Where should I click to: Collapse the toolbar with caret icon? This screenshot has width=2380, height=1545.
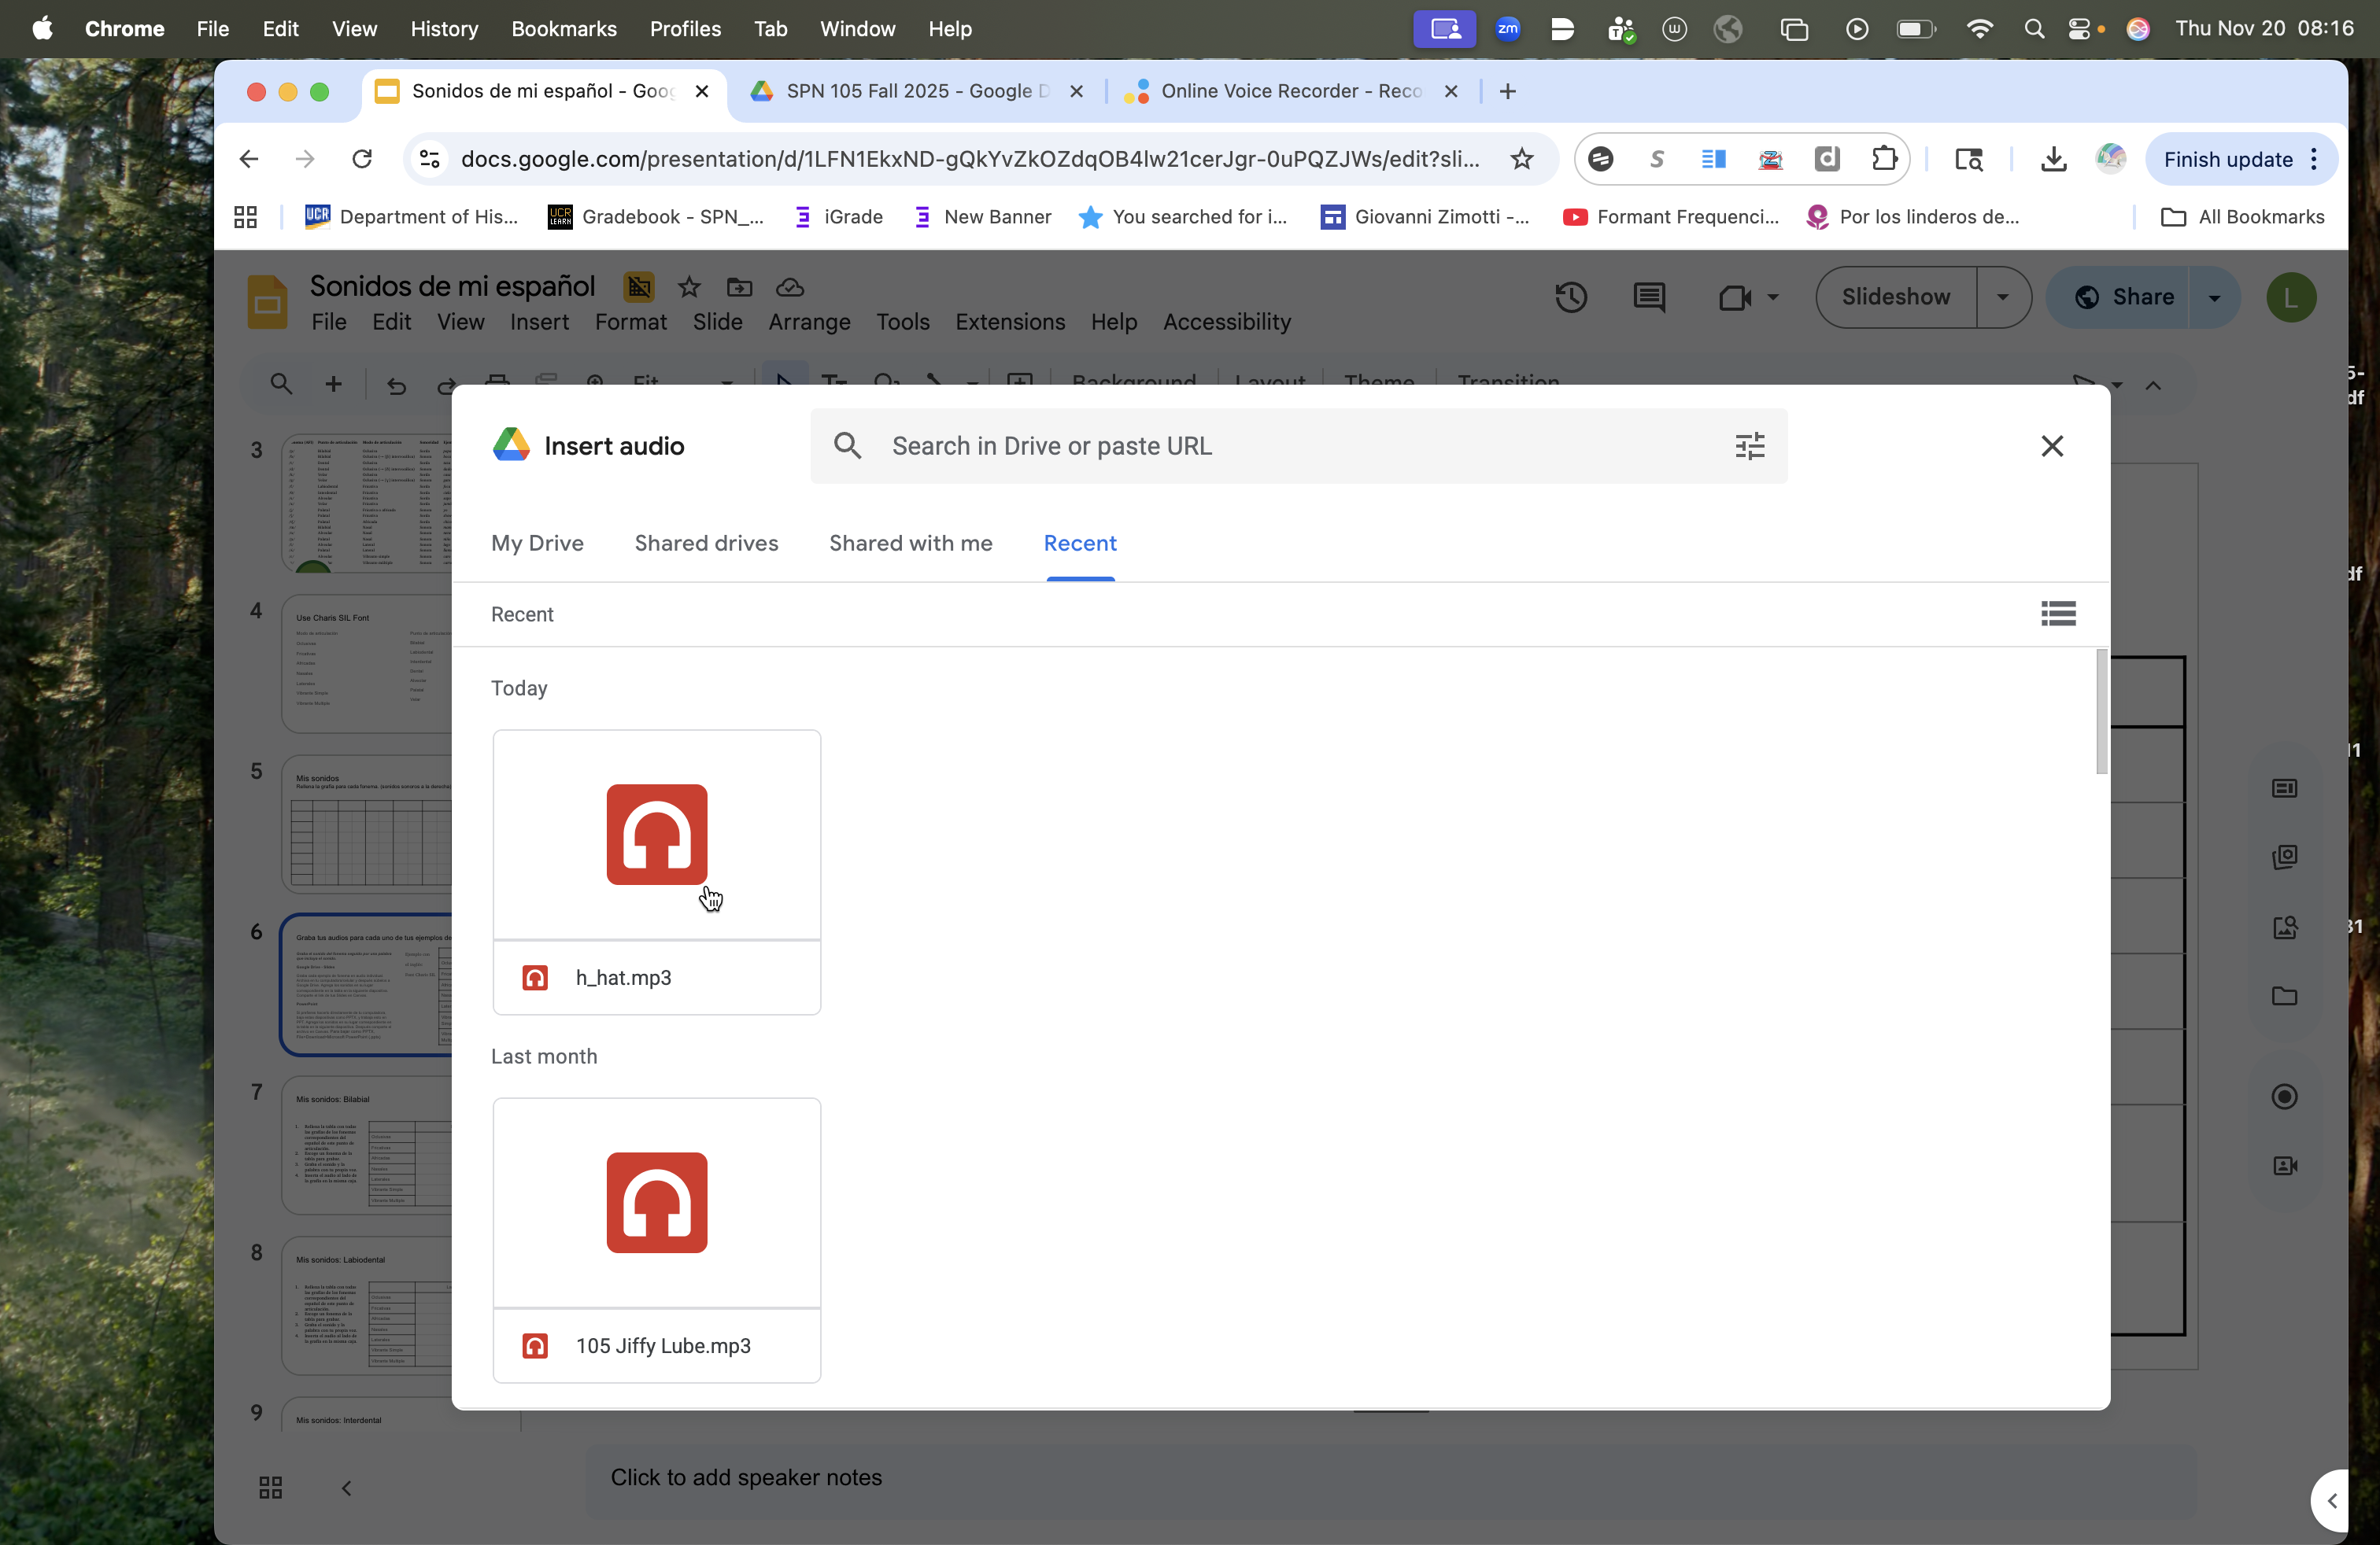[2152, 385]
